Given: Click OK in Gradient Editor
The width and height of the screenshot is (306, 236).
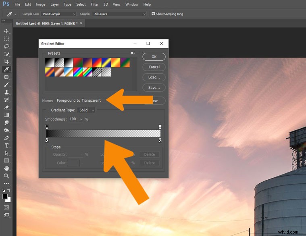Looking at the screenshot, I should [154, 57].
